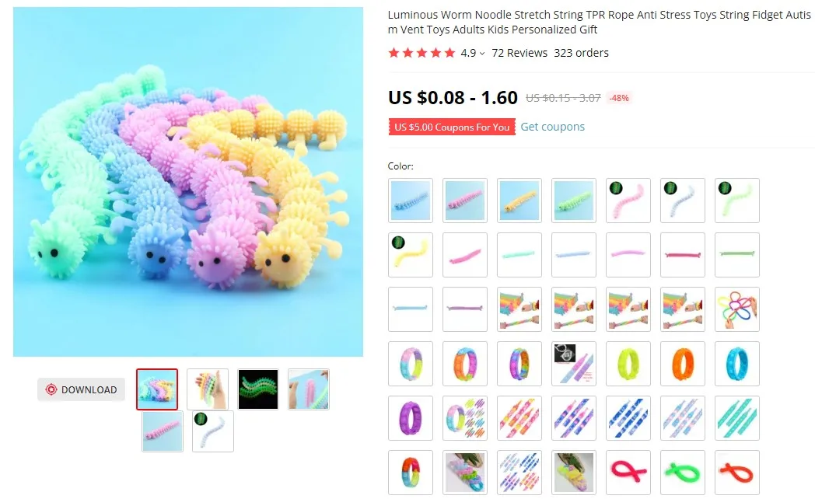Select the US $5.00 Coupons For You badge
Viewport: 815px width, 499px height.
(452, 127)
